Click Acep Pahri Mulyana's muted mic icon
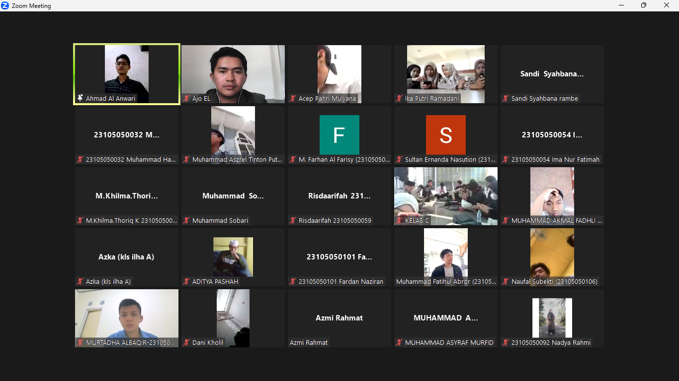Viewport: 679px width, 381px height. point(293,98)
